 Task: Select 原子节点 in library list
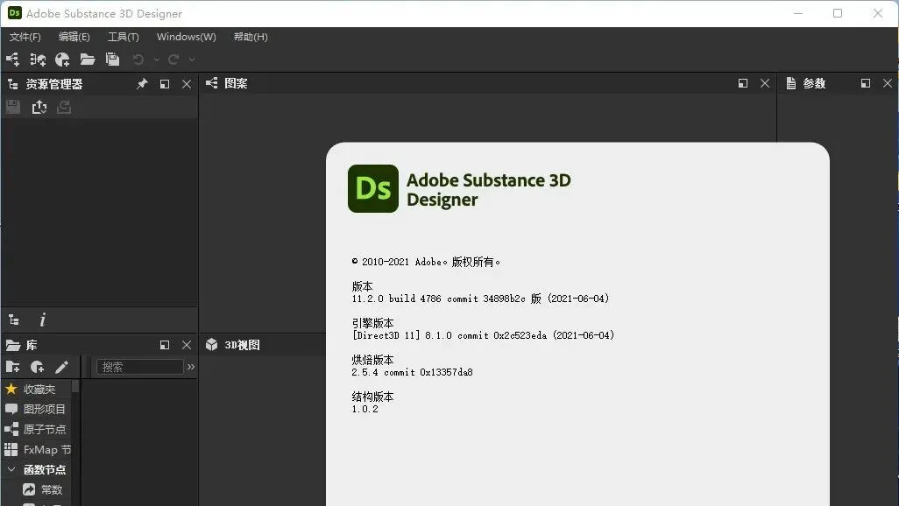coord(38,429)
